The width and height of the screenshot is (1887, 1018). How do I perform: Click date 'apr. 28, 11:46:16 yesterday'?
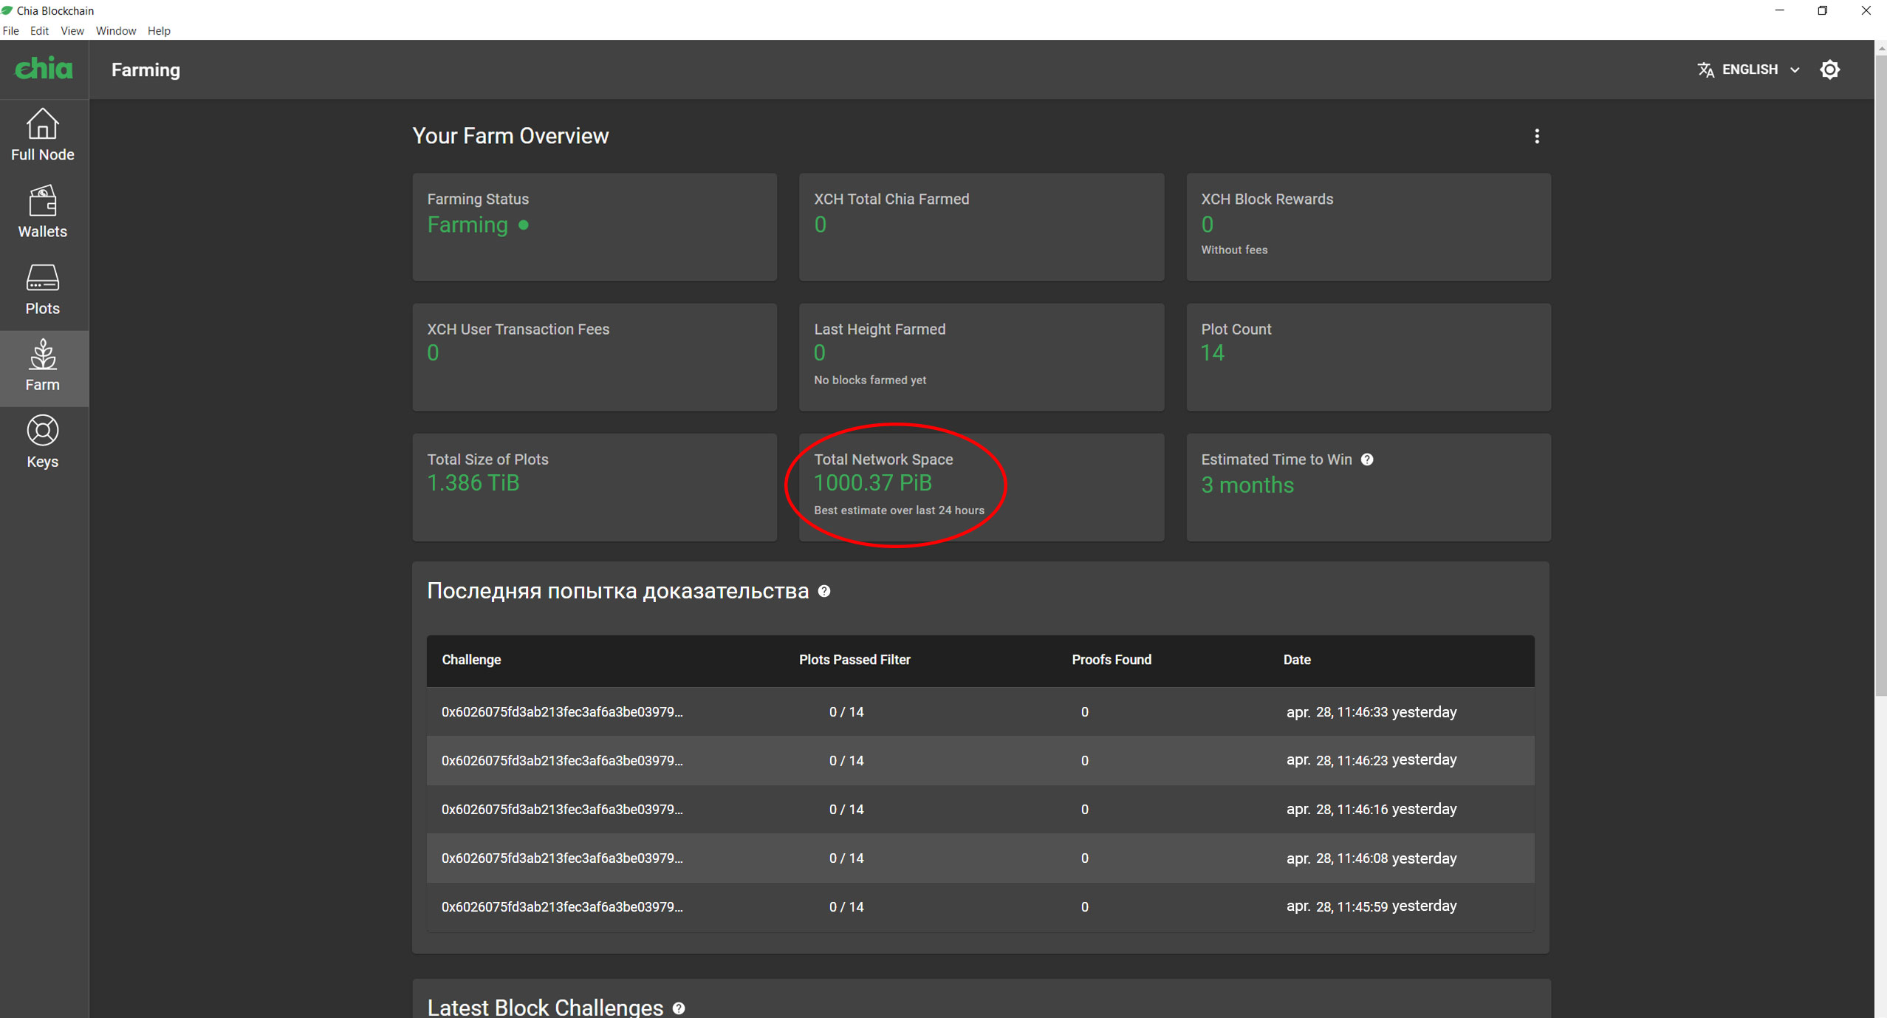1371,809
